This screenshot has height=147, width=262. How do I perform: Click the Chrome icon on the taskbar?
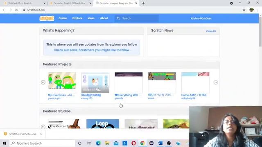pos(142,143)
